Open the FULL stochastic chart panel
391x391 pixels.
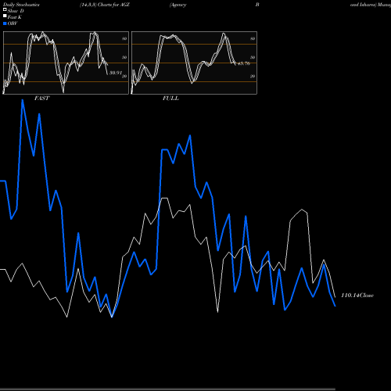click(x=194, y=63)
